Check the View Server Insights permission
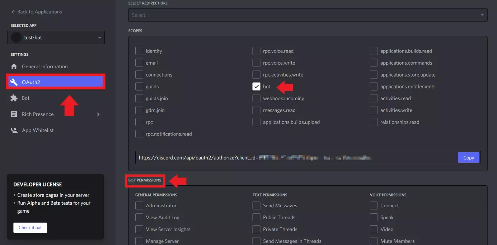497x245 pixels. coord(139,229)
